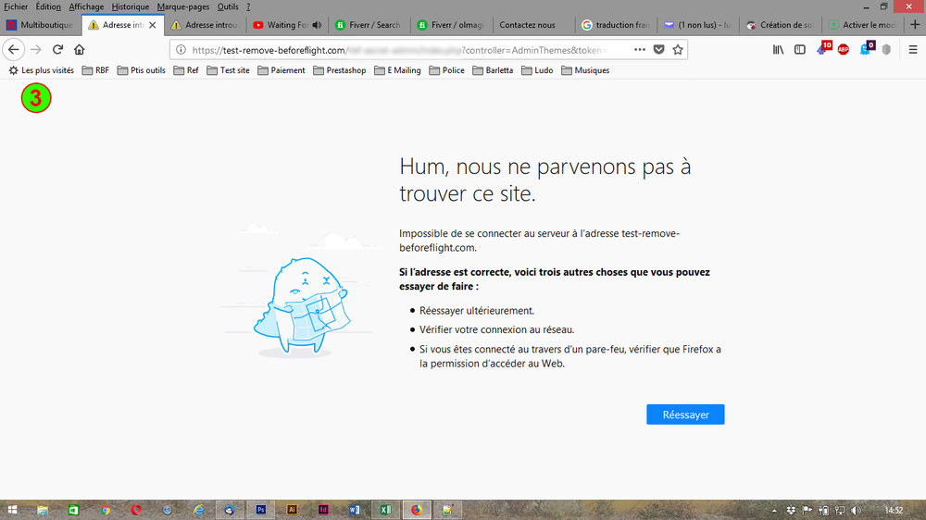This screenshot has height=520, width=926.
Task: Open Musiques bookmarks folder
Action: [585, 70]
